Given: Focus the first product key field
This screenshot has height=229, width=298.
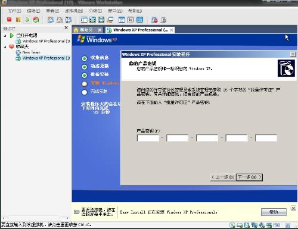Looking at the screenshot, I should [148, 138].
